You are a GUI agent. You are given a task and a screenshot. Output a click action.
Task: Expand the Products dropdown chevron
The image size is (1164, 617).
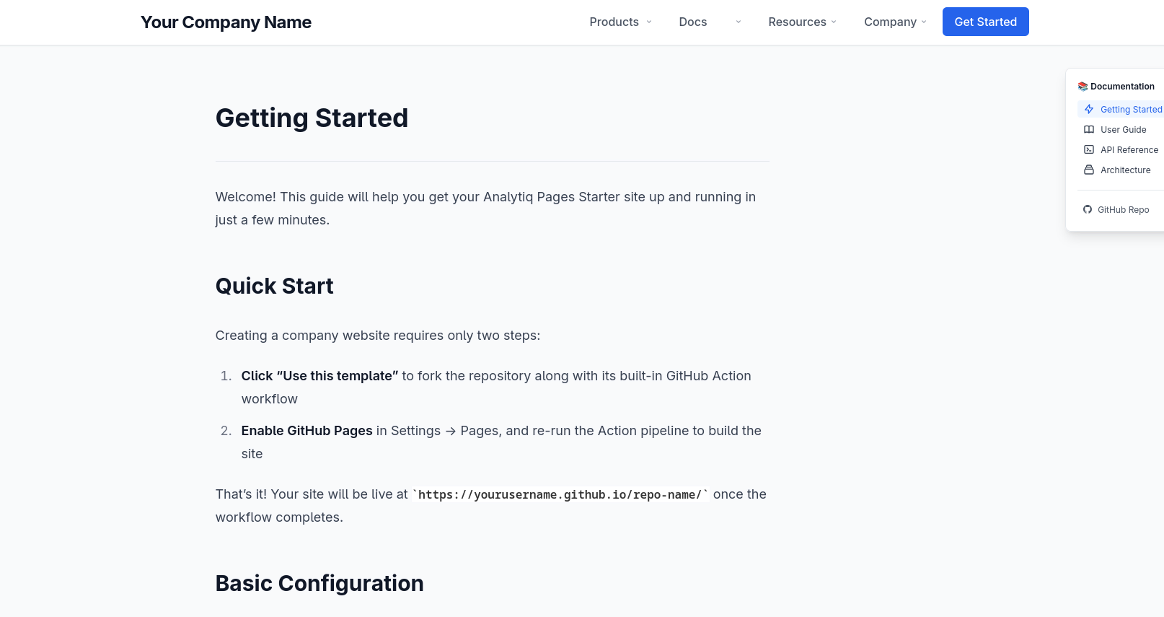point(648,22)
